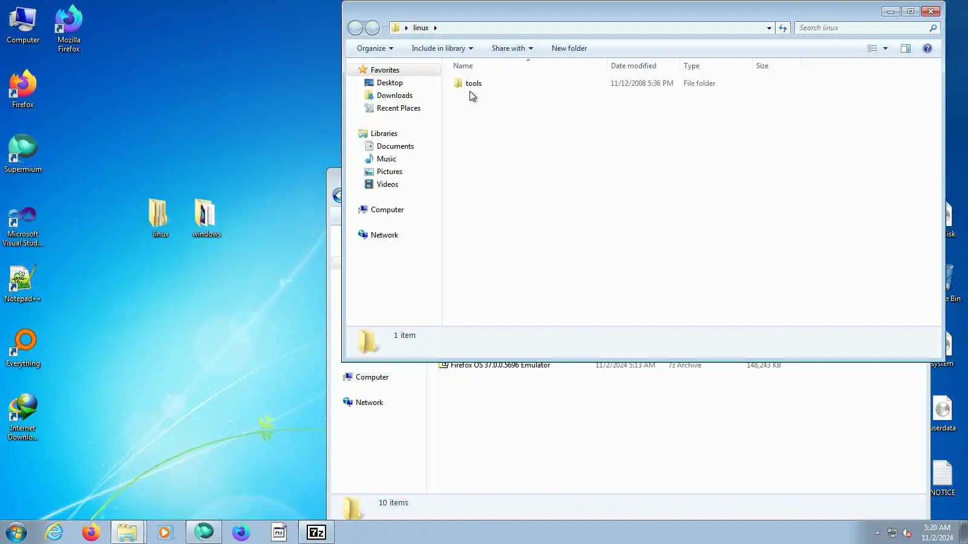
Task: Refresh the linux folder view
Action: pyautogui.click(x=783, y=28)
